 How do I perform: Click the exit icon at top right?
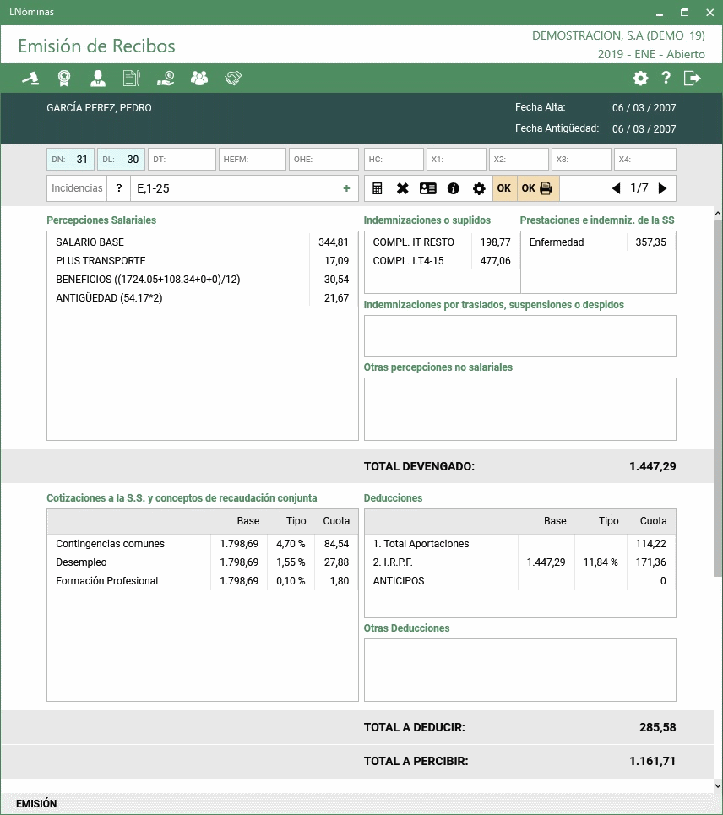pyautogui.click(x=693, y=79)
